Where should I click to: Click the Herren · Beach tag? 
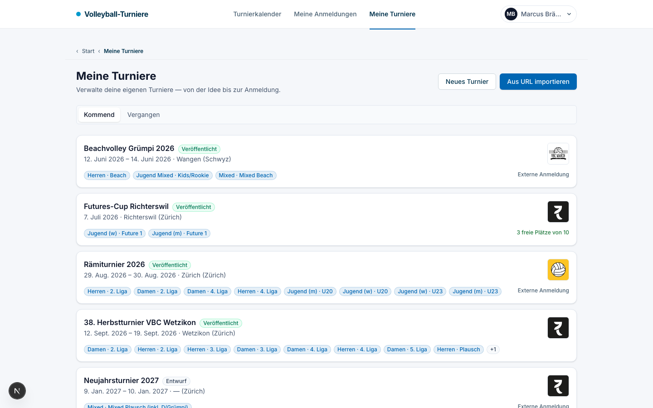pyautogui.click(x=107, y=175)
